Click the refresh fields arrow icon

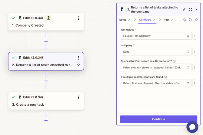(190, 20)
